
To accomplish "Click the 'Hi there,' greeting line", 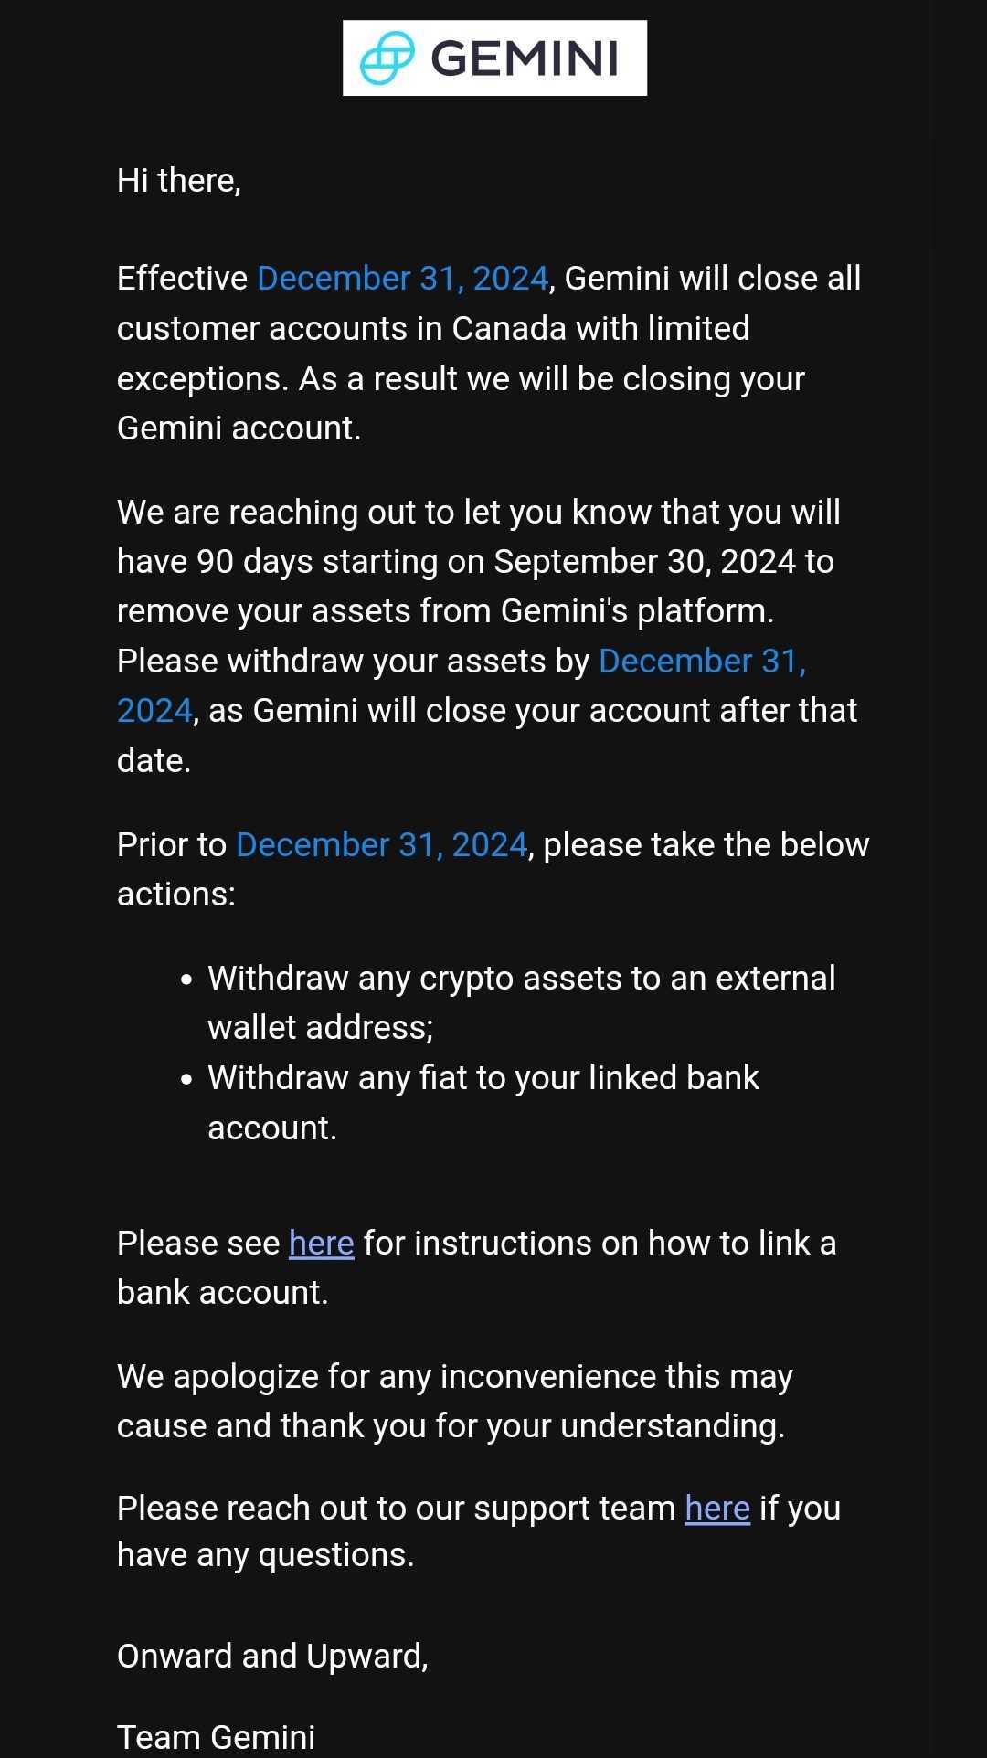I will 179,181.
